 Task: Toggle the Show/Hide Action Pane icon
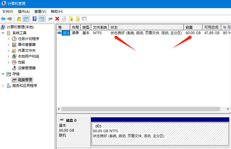[42, 19]
